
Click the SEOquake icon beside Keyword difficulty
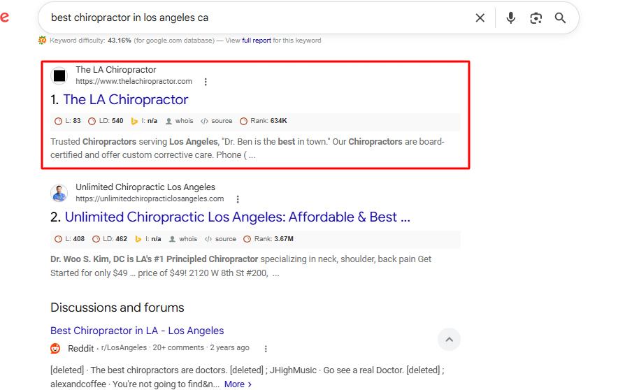point(43,40)
